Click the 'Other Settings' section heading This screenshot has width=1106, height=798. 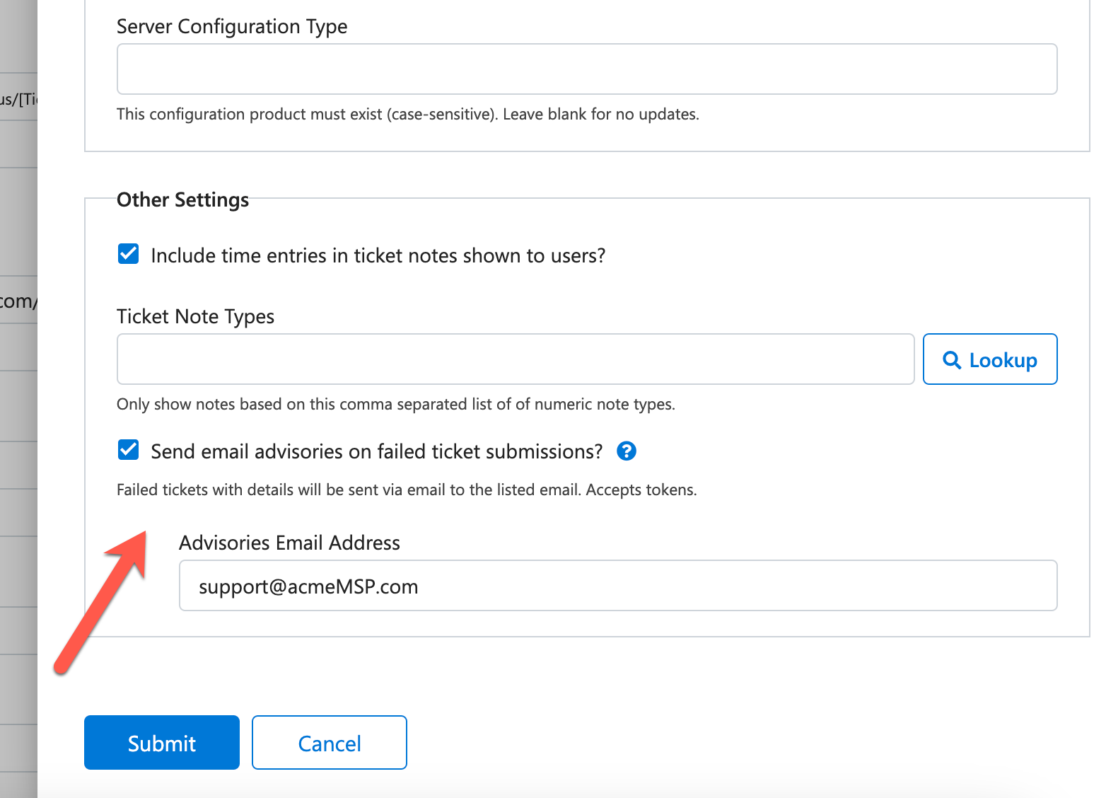(x=182, y=200)
